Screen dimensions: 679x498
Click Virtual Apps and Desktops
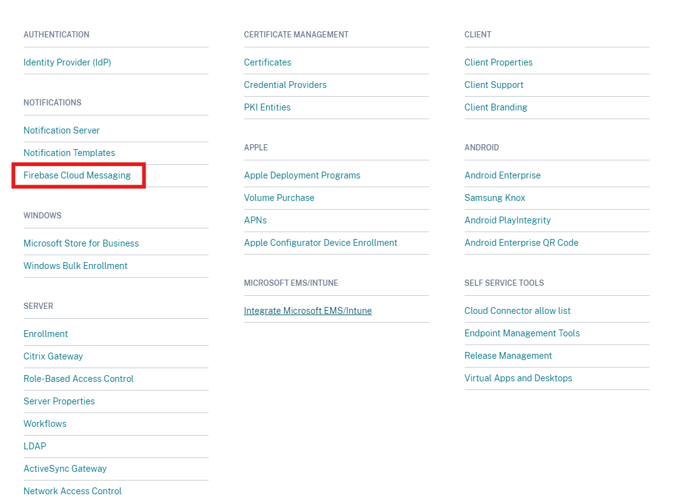(x=518, y=378)
